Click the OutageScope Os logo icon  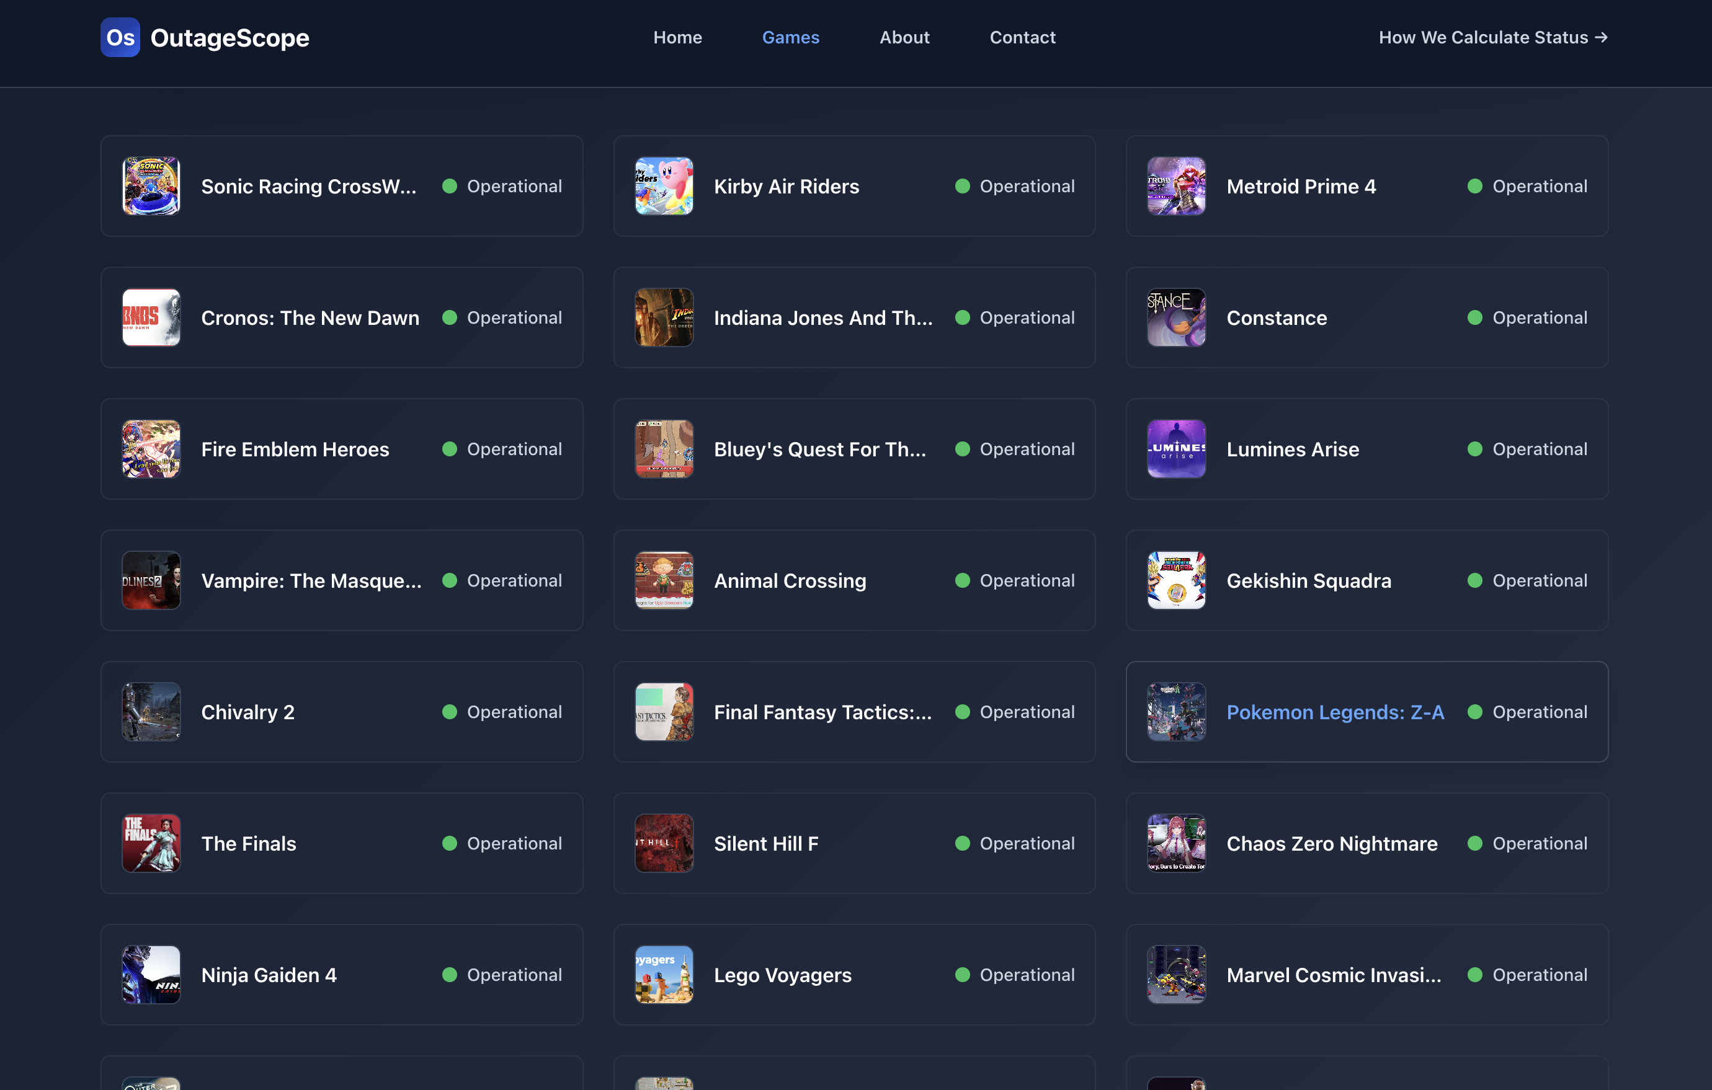(x=120, y=37)
